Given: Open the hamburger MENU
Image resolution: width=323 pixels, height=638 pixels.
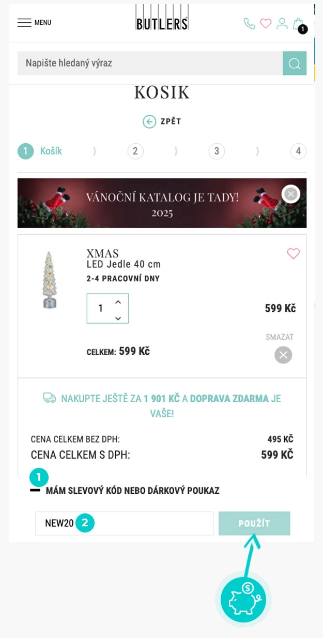Looking at the screenshot, I should [34, 23].
